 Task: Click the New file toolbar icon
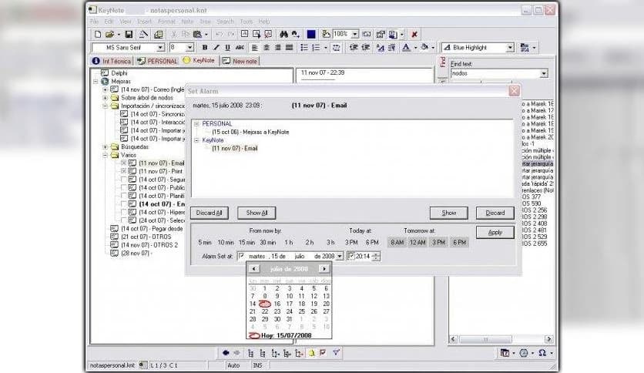98,35
